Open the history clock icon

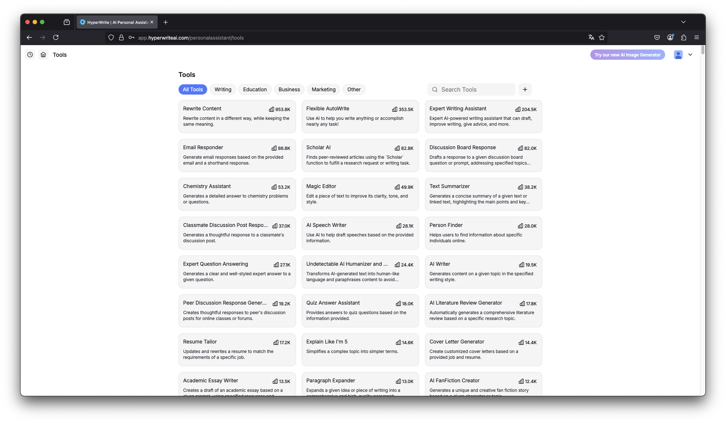(30, 55)
